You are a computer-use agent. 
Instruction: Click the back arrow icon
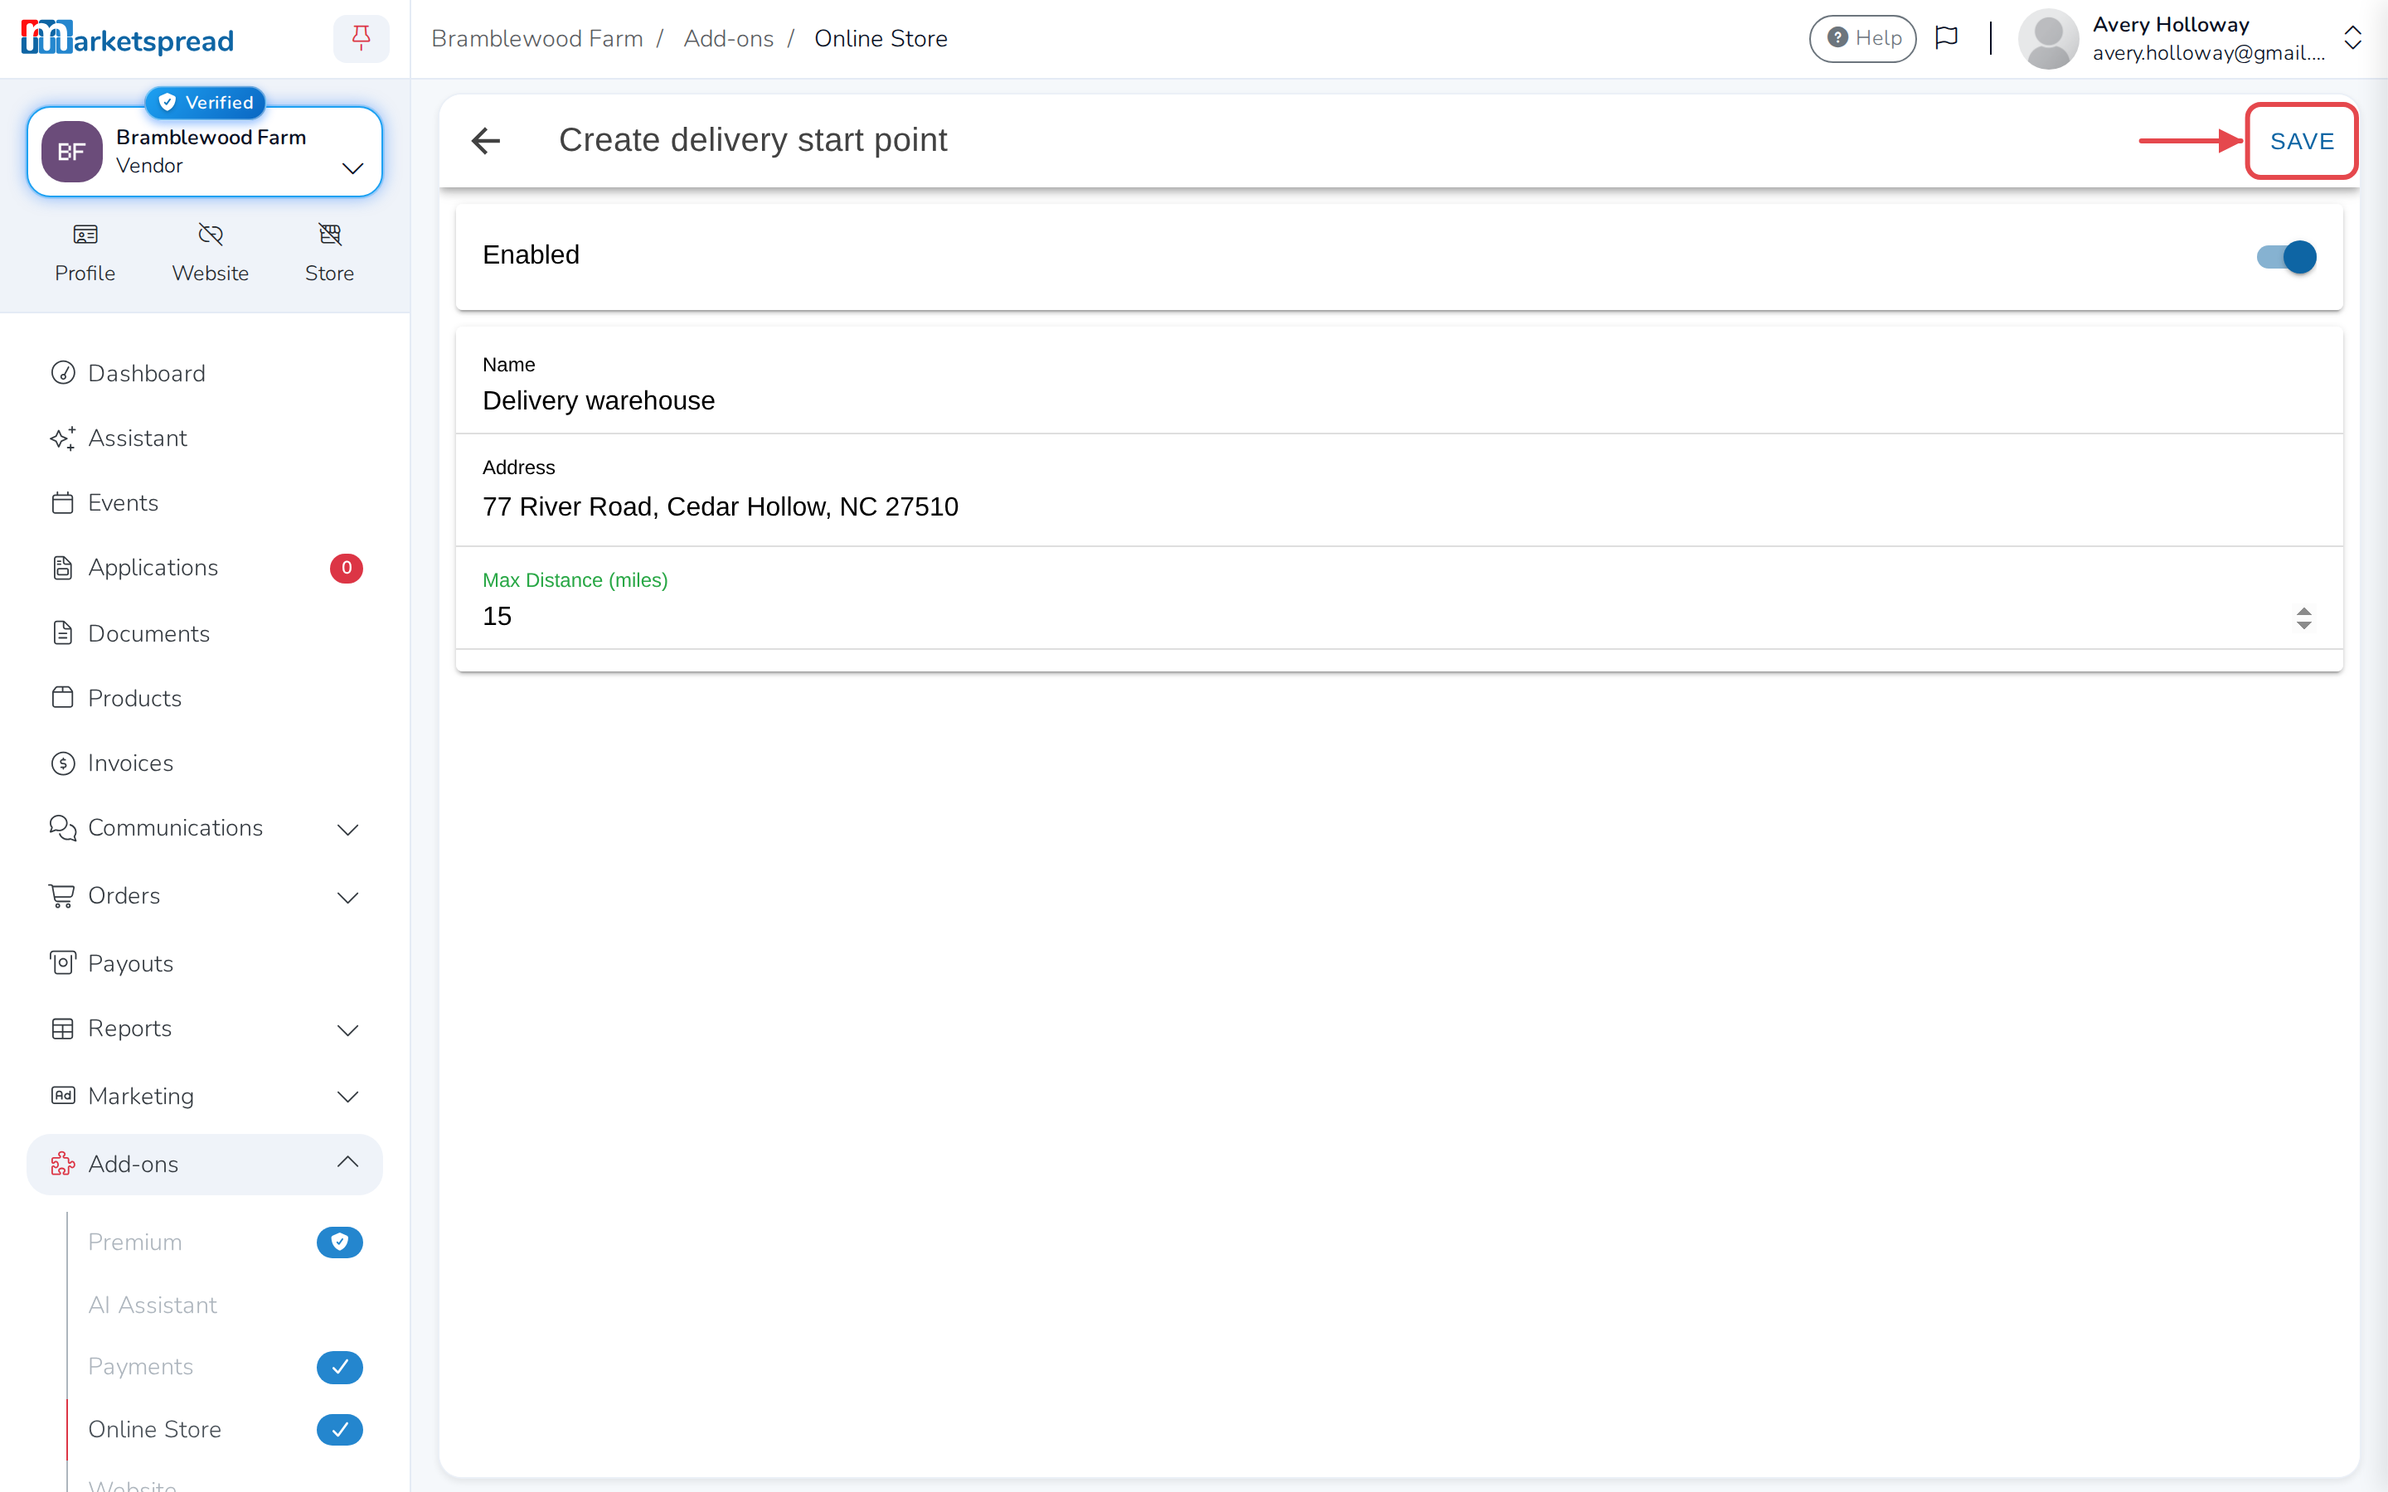(486, 141)
